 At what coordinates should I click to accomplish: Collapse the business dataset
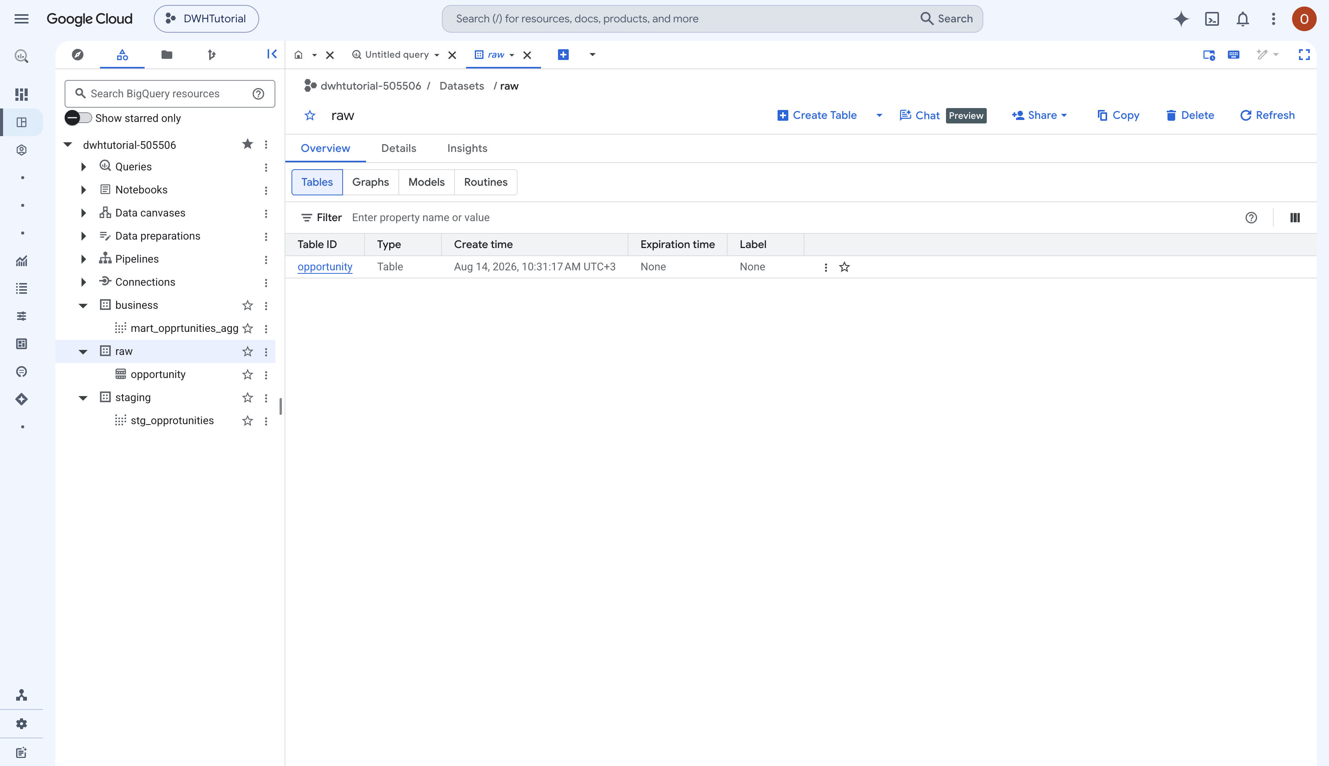pyautogui.click(x=83, y=306)
